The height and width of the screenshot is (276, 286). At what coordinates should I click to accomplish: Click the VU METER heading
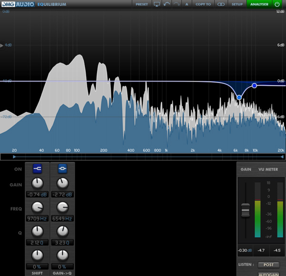pyautogui.click(x=268, y=169)
